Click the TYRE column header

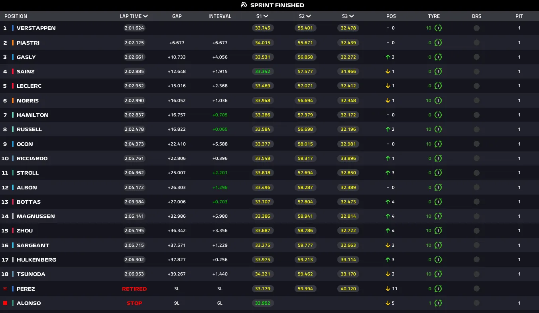pyautogui.click(x=434, y=16)
